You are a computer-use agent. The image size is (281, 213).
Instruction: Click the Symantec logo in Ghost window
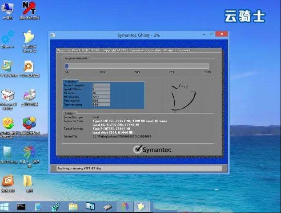pyautogui.click(x=153, y=150)
